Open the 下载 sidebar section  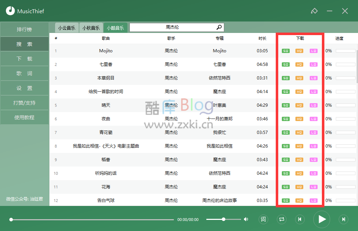tap(24, 58)
